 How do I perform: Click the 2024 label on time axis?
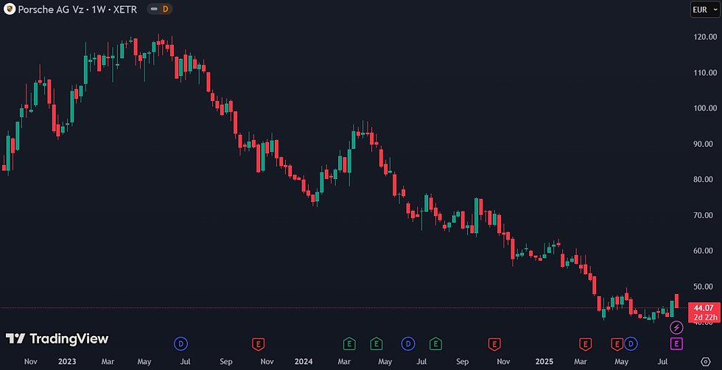coord(303,361)
